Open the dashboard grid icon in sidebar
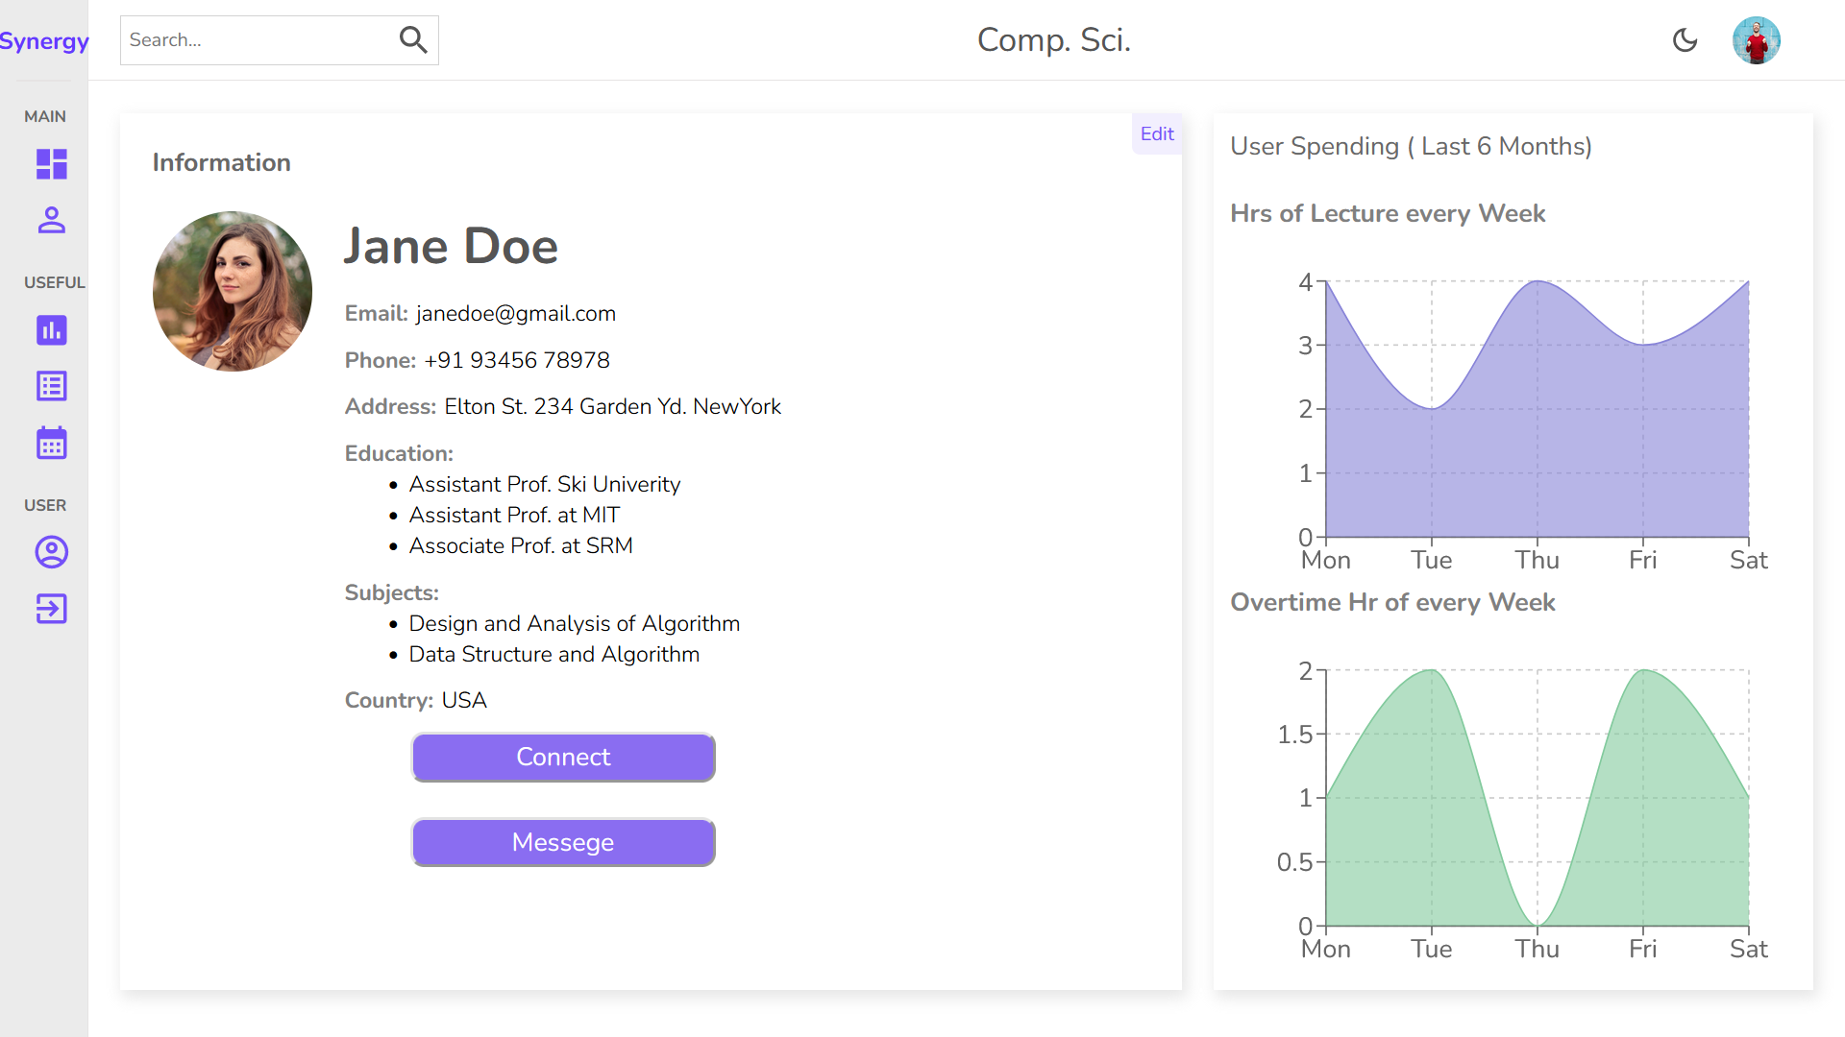Viewport: 1845px width, 1037px height. [x=52, y=164]
